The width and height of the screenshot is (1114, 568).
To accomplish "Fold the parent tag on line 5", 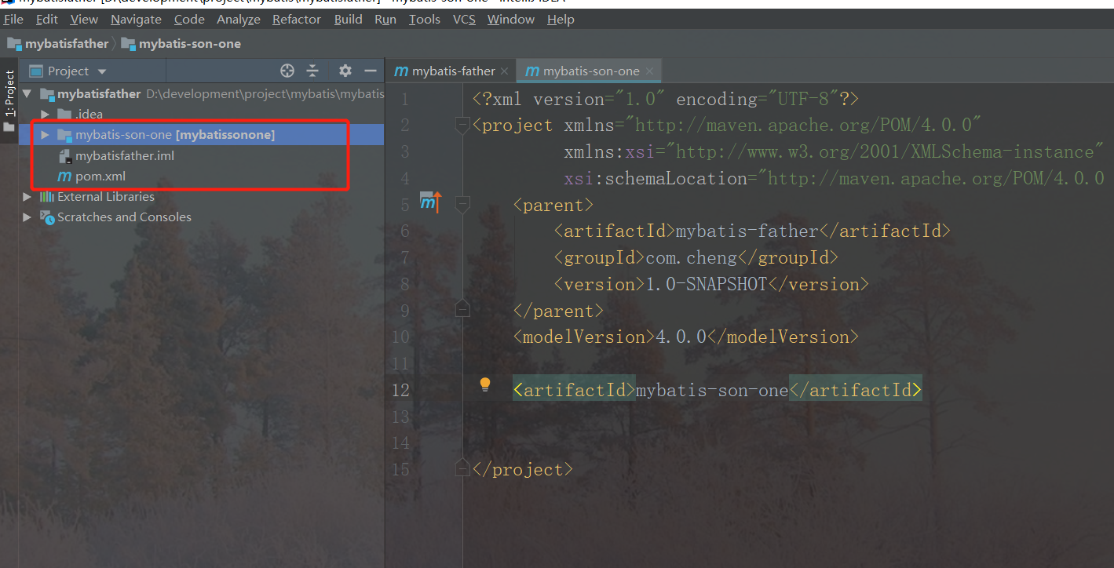I will pos(462,204).
